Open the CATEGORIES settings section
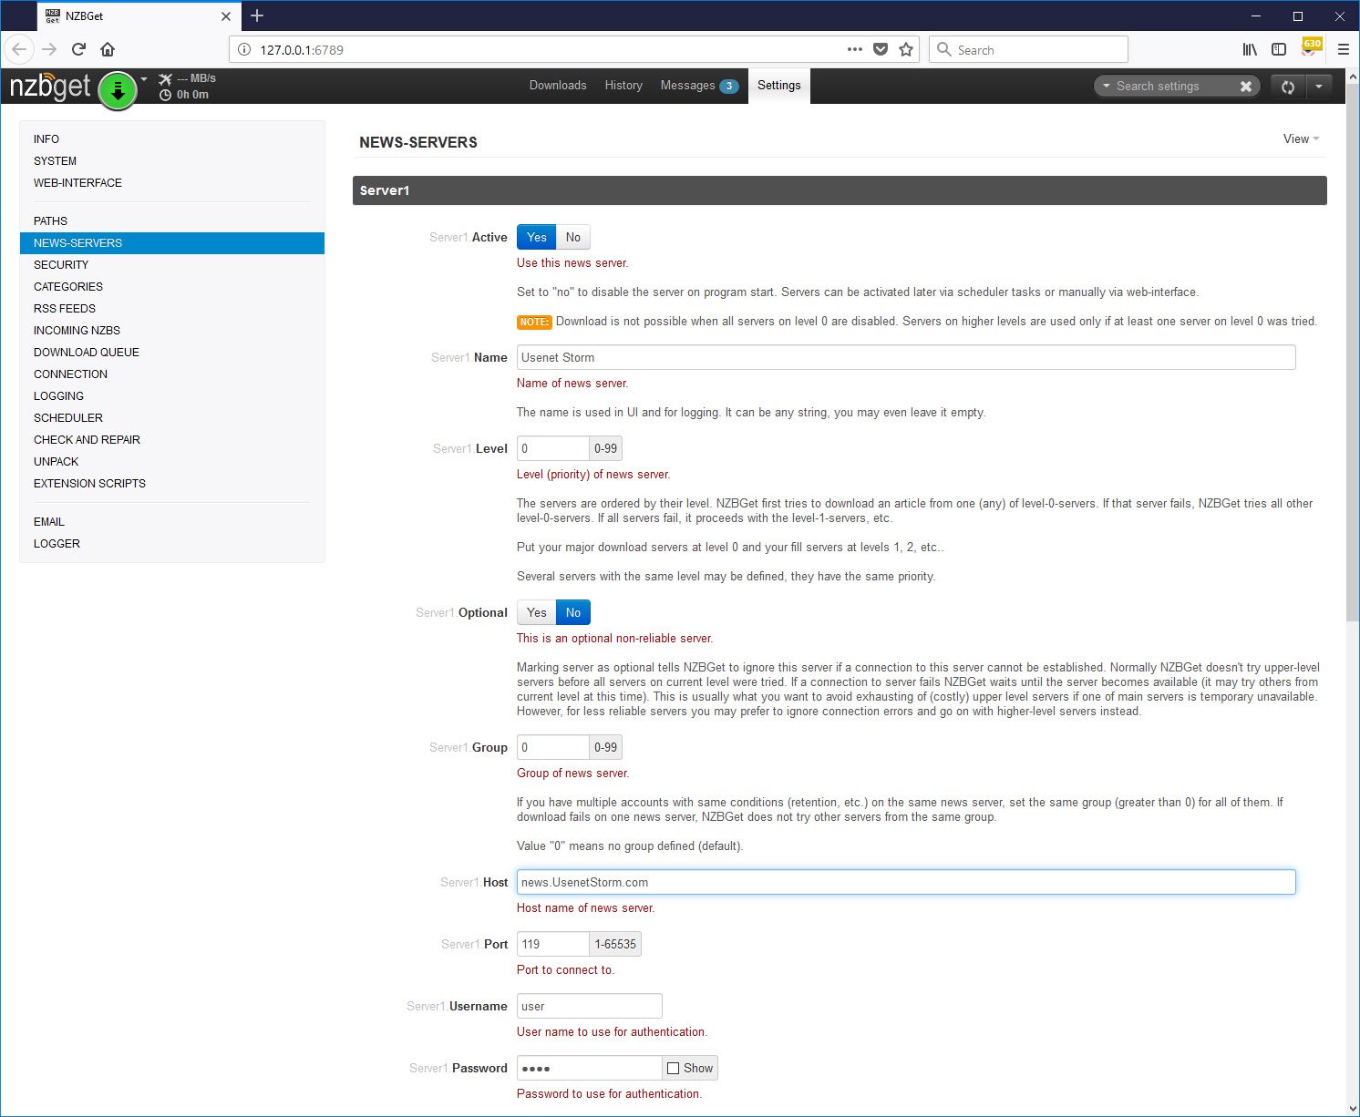This screenshot has width=1360, height=1117. click(x=172, y=286)
